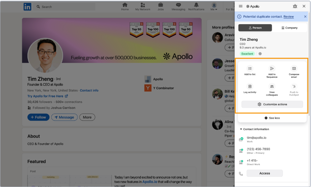
Task: Expand the Me dropdown menu
Action: [x=214, y=7]
